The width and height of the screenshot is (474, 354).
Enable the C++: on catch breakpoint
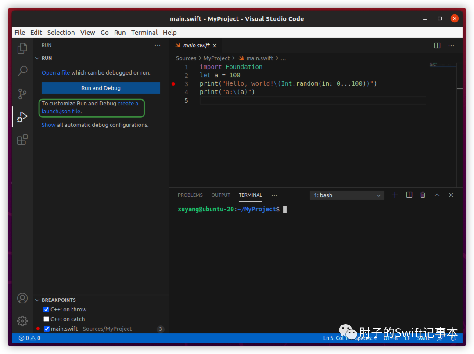47,319
